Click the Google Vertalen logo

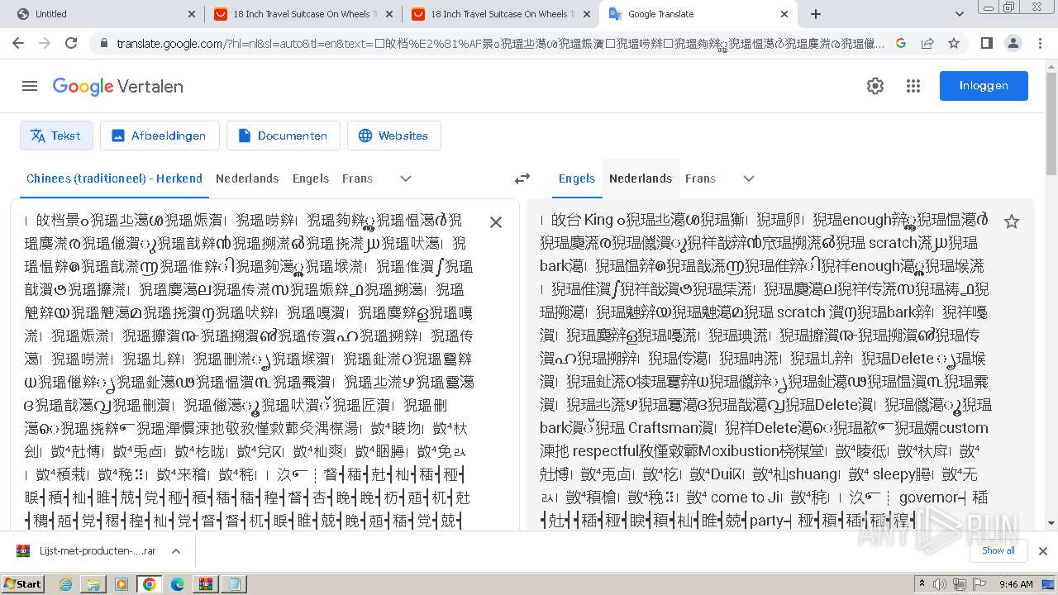[x=118, y=86]
